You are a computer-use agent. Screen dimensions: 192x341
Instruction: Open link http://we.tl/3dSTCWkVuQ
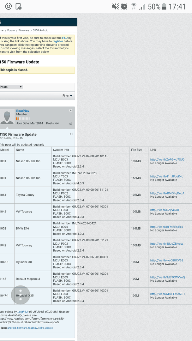(x=168, y=277)
